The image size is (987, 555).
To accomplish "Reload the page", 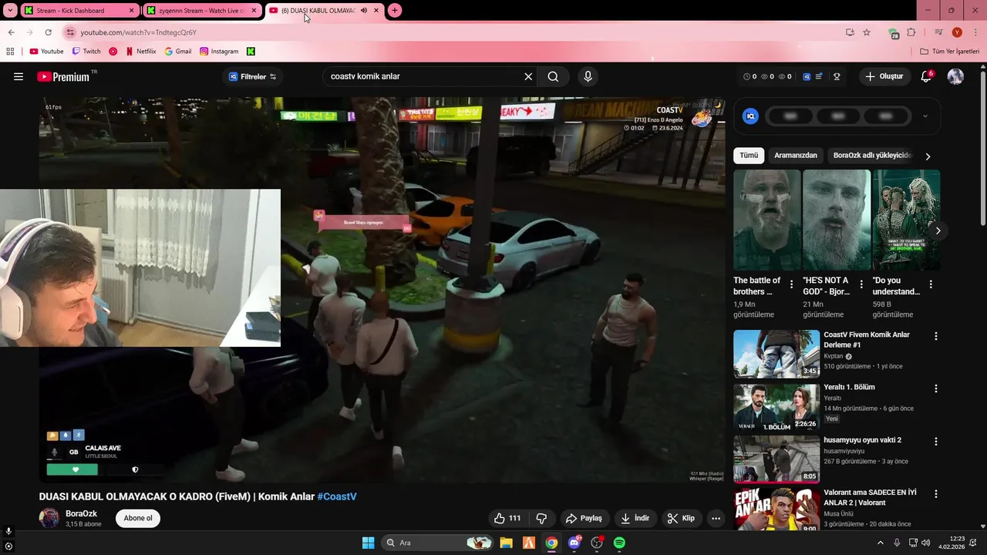I will 48,32.
